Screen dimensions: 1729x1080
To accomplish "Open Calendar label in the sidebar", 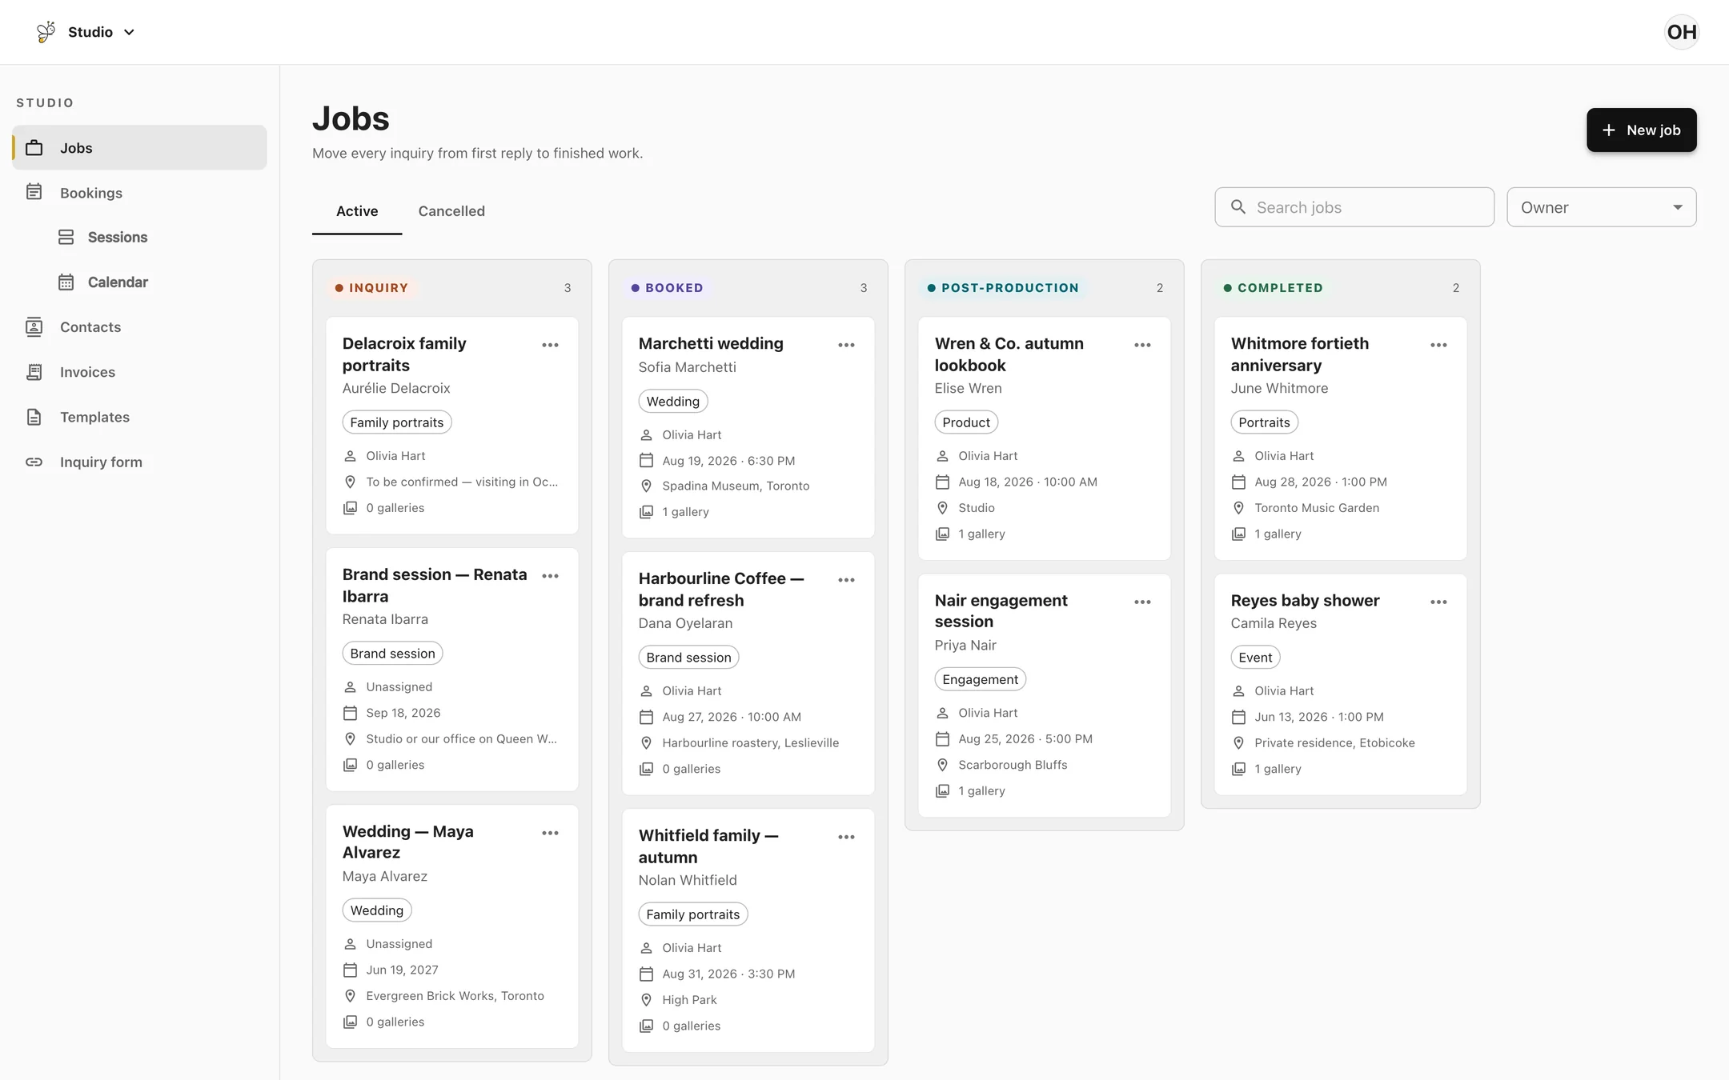I will coord(118,282).
